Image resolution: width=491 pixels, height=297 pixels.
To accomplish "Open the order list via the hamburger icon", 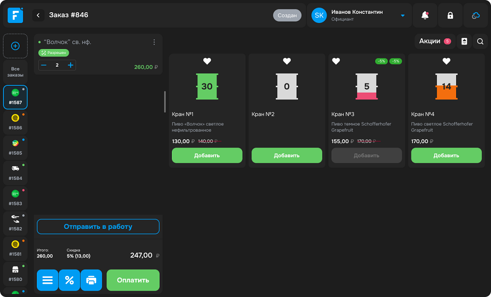I will click(47, 280).
